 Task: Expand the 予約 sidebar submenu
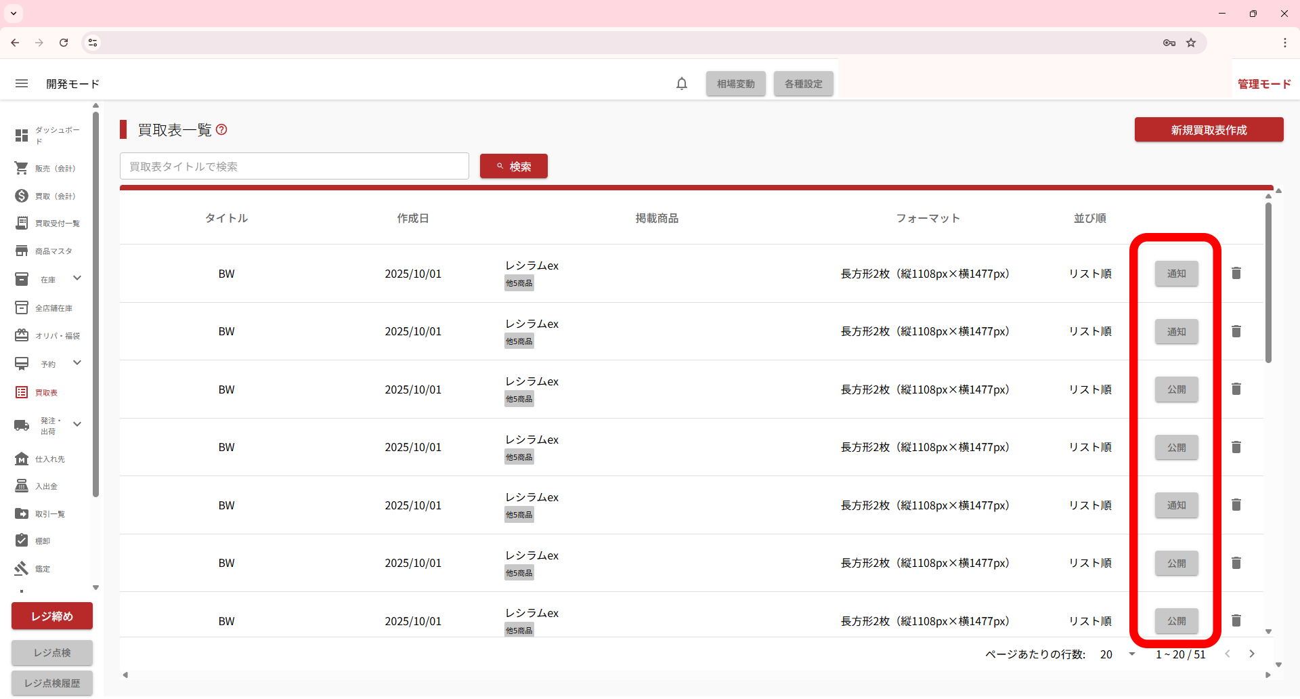[x=77, y=363]
